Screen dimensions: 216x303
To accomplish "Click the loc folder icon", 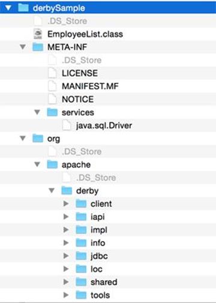I will pyautogui.click(x=81, y=269).
